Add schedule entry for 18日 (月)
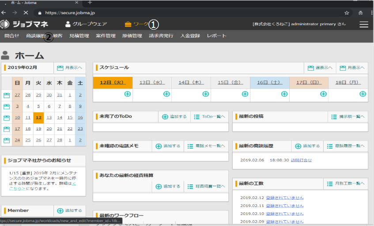This screenshot has height=226, width=374. pos(363,94)
